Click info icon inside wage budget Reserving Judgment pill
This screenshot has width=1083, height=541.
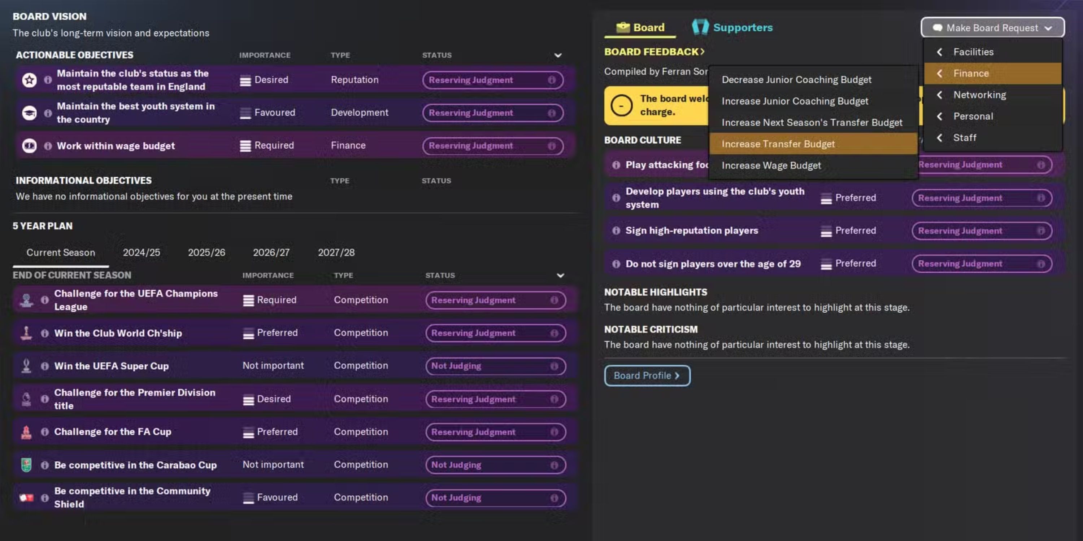[x=553, y=146]
